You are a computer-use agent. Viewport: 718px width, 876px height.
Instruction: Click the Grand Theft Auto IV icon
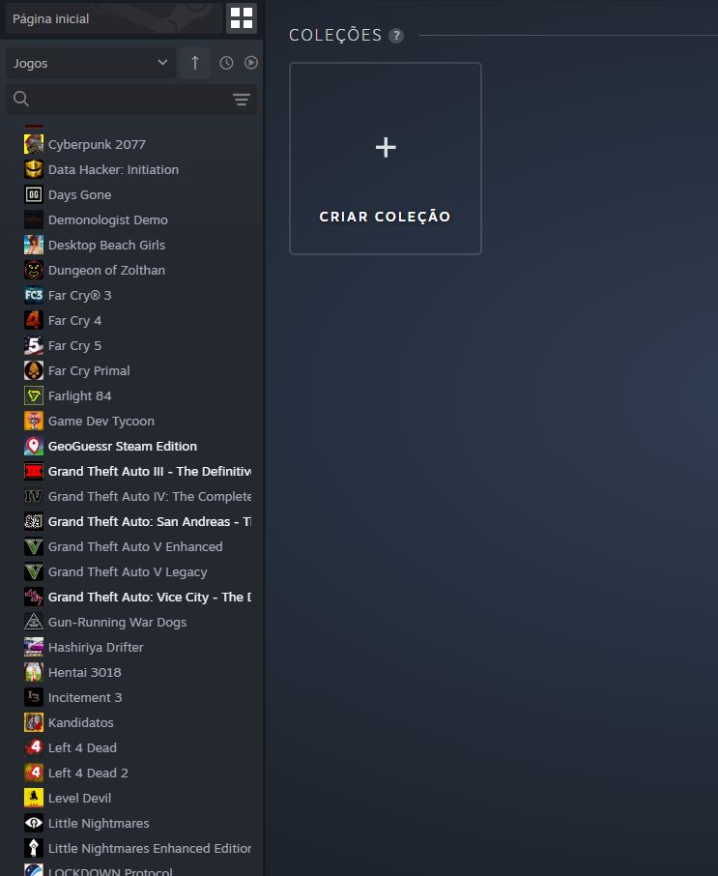(x=34, y=496)
